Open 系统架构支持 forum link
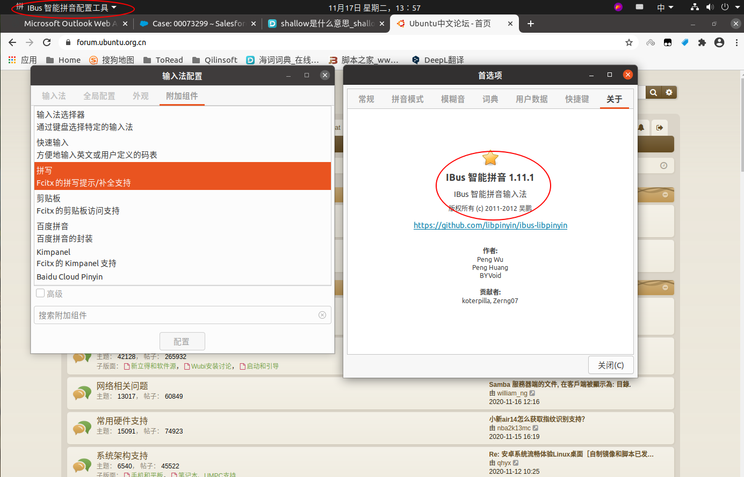The height and width of the screenshot is (477, 744). (122, 456)
